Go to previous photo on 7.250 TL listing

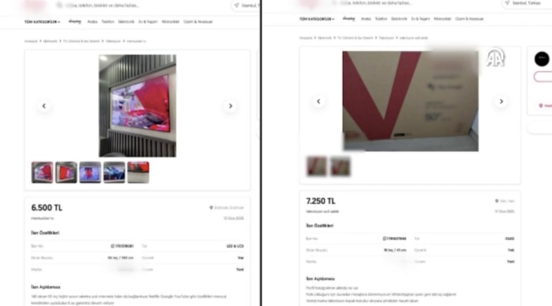[x=319, y=101]
